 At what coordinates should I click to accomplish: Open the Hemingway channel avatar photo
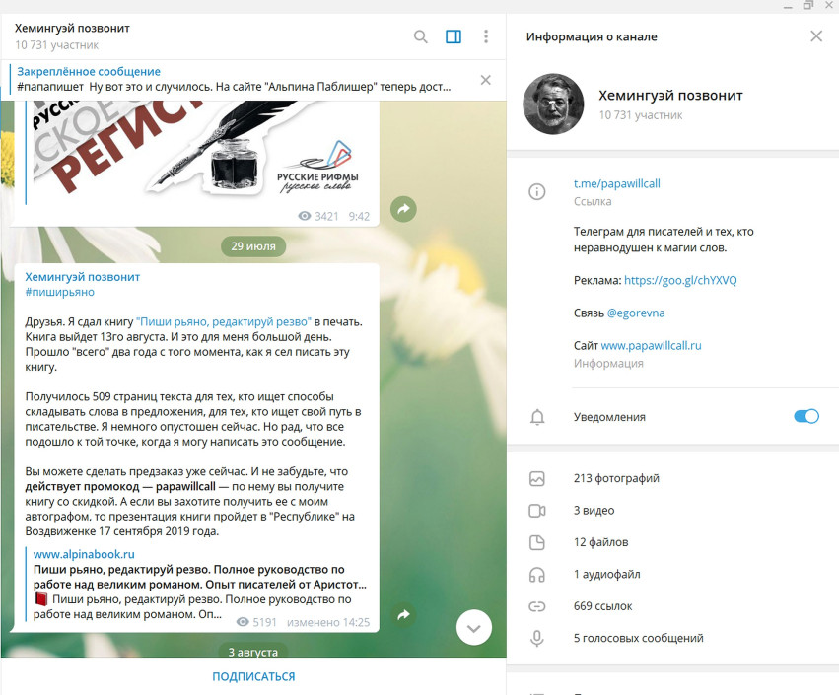pos(553,104)
